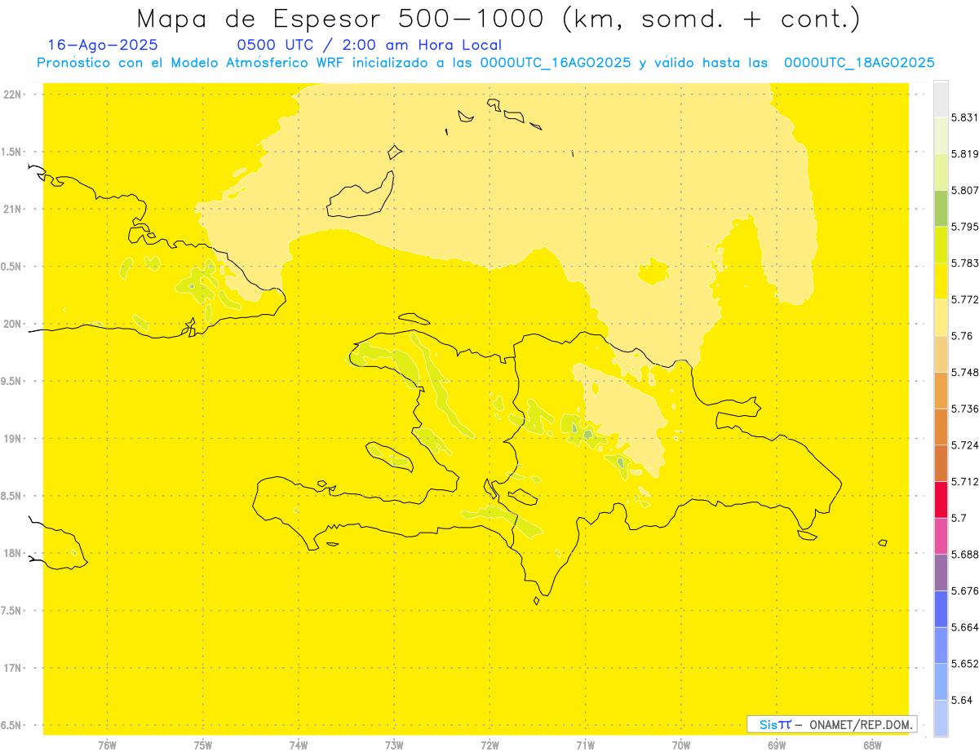Image resolution: width=979 pixels, height=756 pixels.
Task: Click the legend value 5.783
Action: point(965,263)
